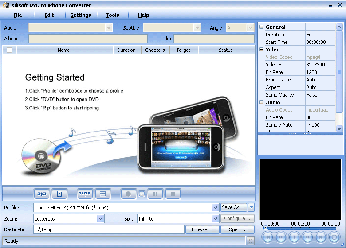The image size is (346, 248).
Task: Open the small arrow next to Rip button
Action: (142, 194)
